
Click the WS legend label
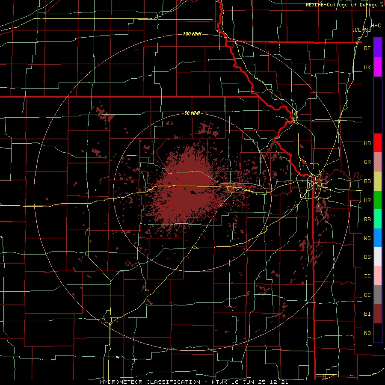[367, 238]
